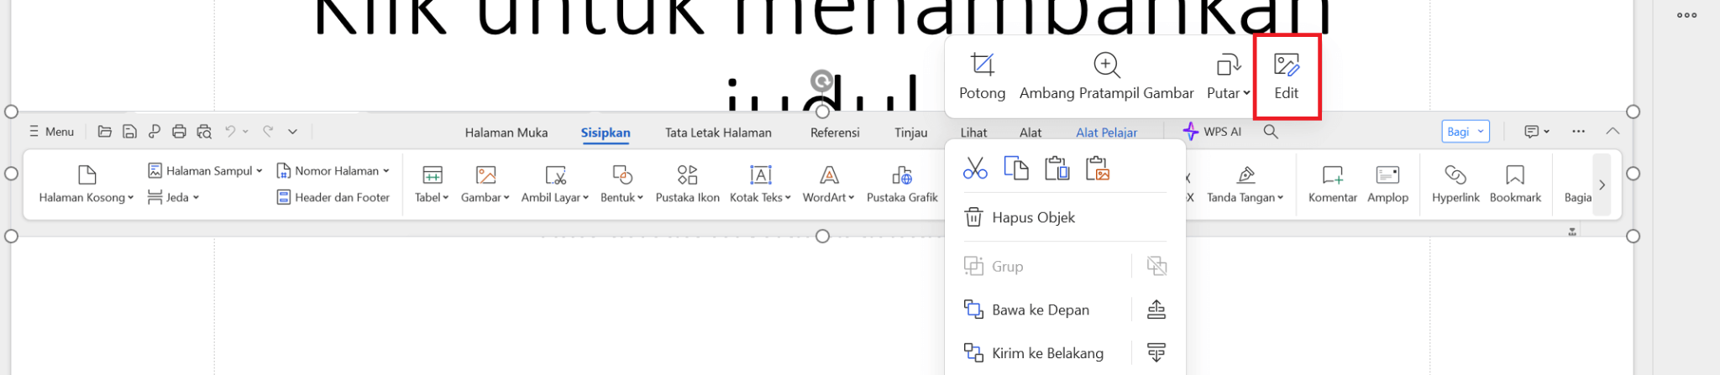Open the Tata Letak Halaman tab
The height and width of the screenshot is (375, 1720).
(x=718, y=133)
